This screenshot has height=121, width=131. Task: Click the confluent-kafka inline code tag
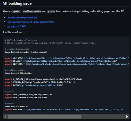tap(32, 11)
